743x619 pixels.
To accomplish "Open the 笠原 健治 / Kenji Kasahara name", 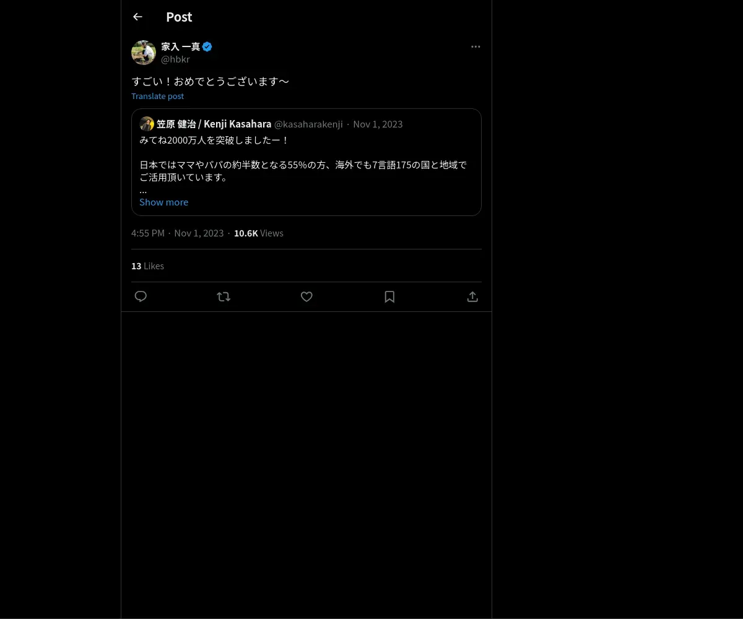I will pos(214,124).
